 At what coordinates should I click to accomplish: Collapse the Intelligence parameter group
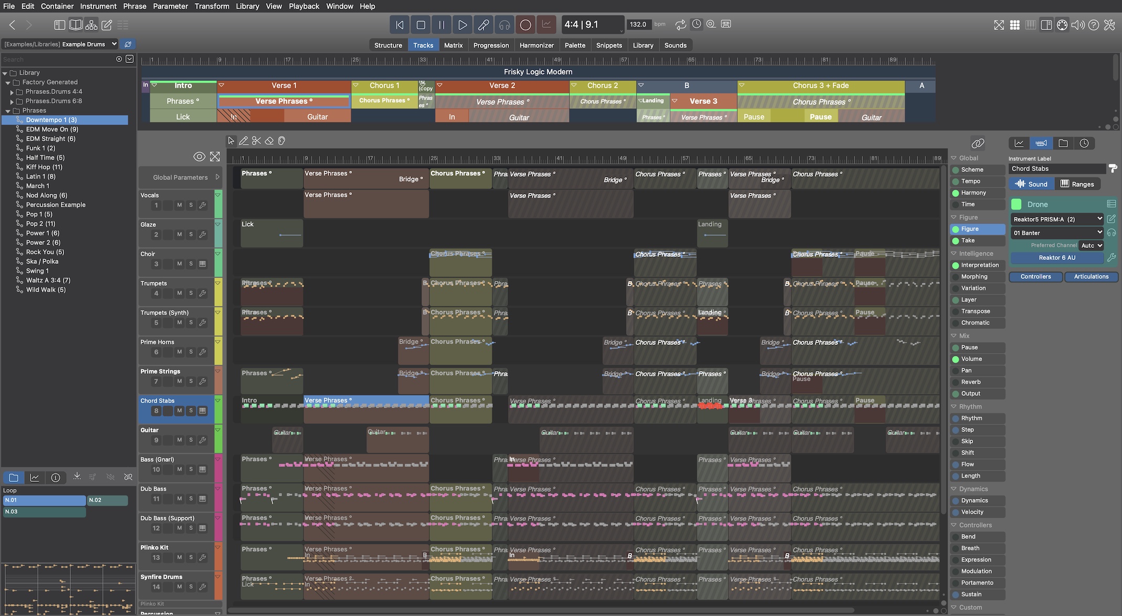click(954, 253)
